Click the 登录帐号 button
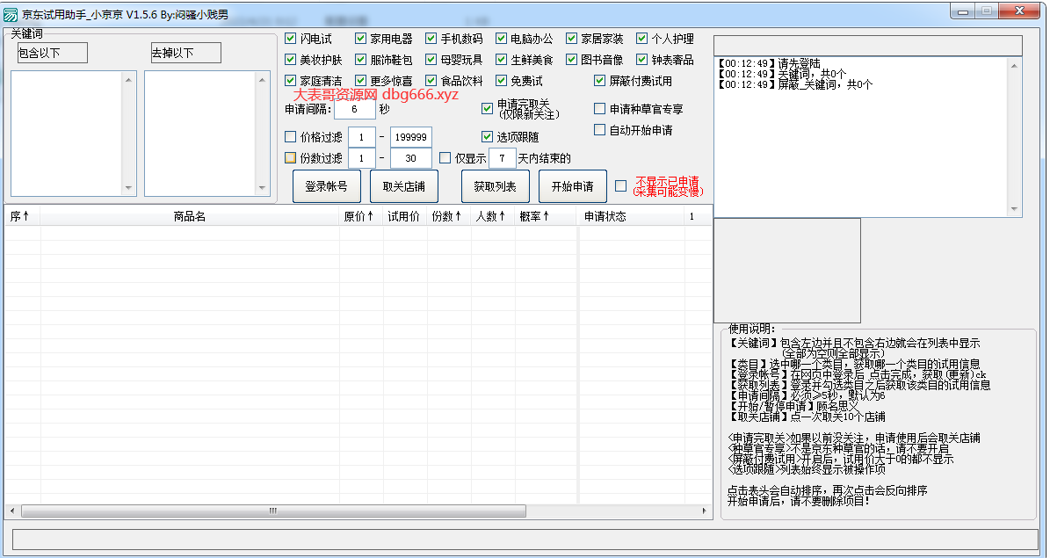 pyautogui.click(x=326, y=186)
